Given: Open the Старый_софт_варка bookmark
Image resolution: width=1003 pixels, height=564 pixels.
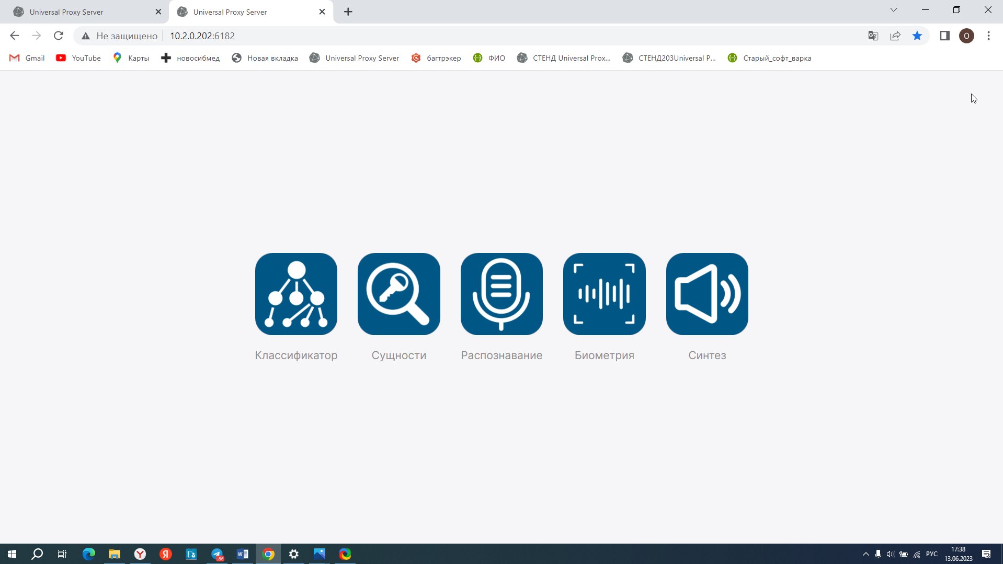Looking at the screenshot, I should [x=769, y=58].
